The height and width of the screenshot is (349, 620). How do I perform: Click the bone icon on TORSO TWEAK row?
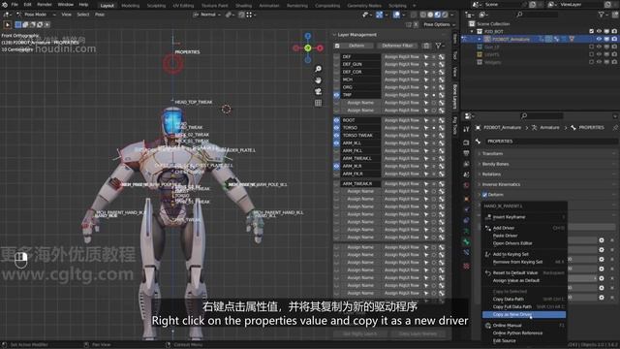coord(442,136)
